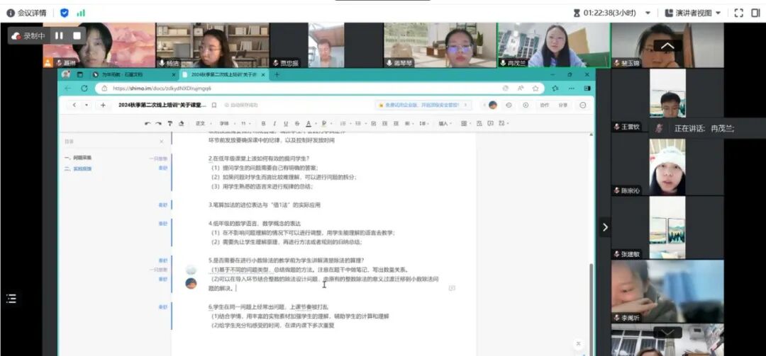The height and width of the screenshot is (356, 766).
Task: Close the 目录 outline panel
Action: [162, 142]
